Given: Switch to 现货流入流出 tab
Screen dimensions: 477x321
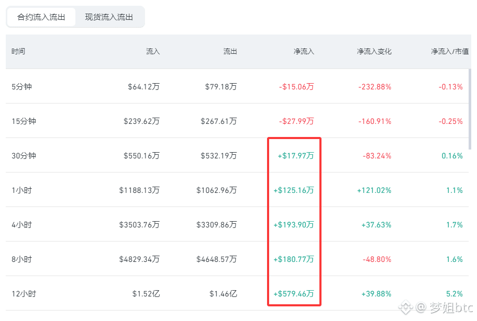Looking at the screenshot, I should [x=109, y=17].
